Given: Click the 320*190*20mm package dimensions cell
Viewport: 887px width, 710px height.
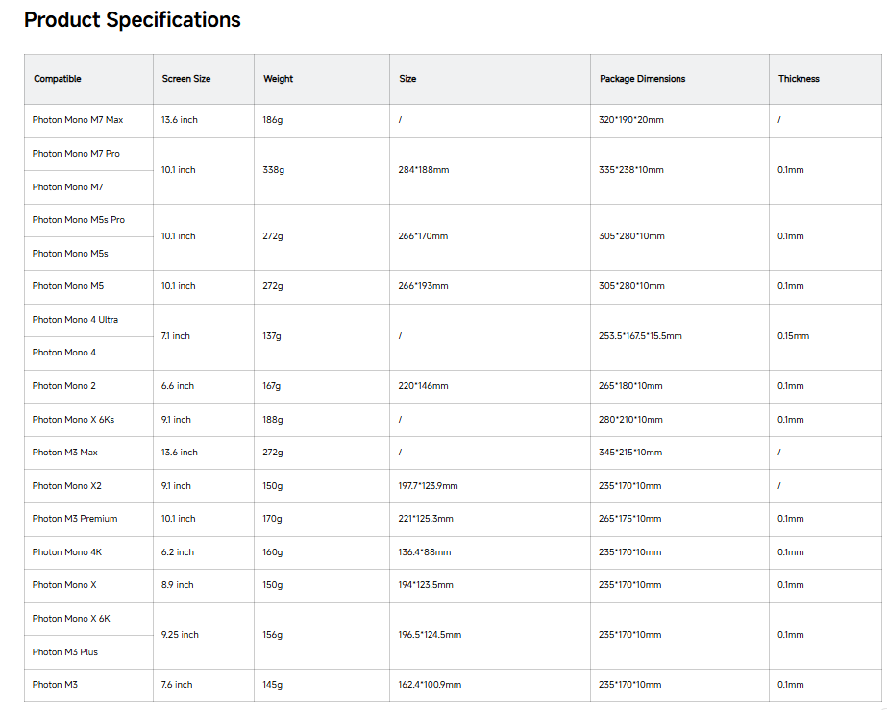Looking at the screenshot, I should 631,120.
